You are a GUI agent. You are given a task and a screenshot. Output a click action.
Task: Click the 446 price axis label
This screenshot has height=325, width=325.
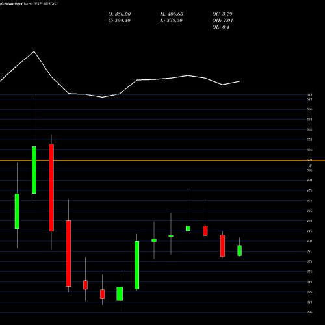pos(309,211)
